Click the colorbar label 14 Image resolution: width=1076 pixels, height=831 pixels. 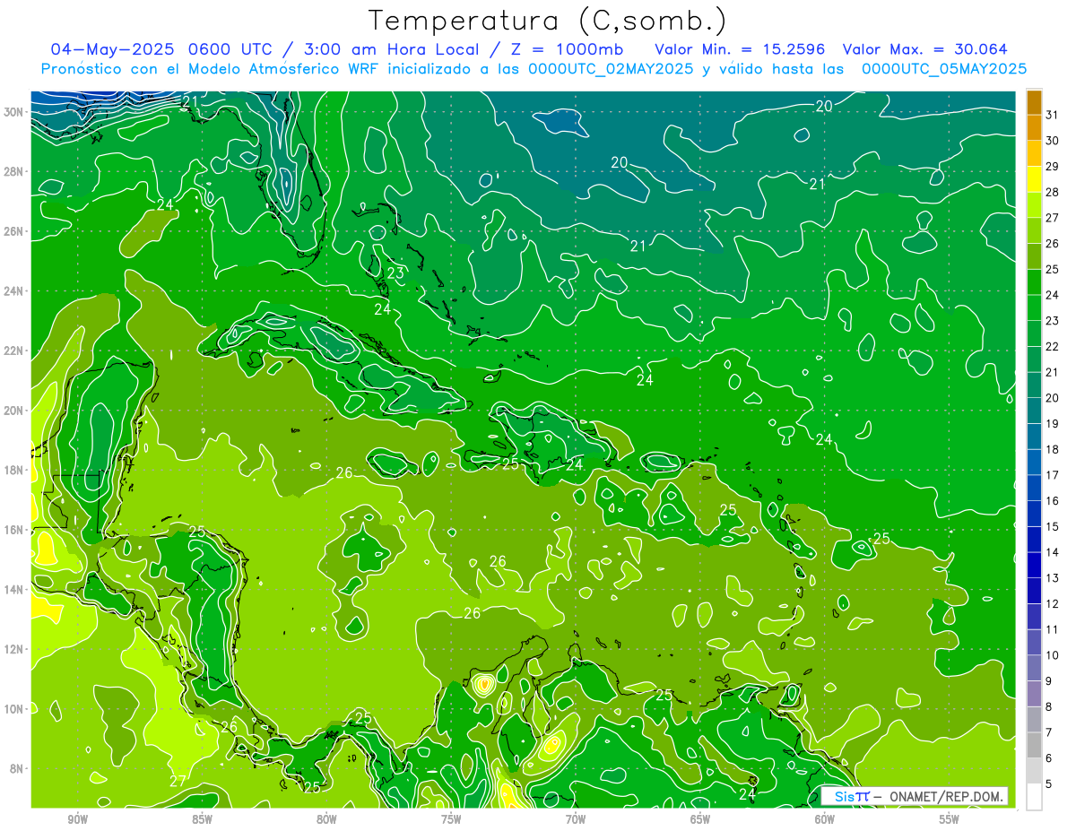[1053, 553]
